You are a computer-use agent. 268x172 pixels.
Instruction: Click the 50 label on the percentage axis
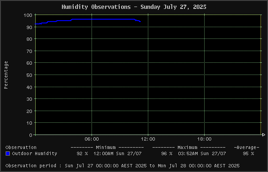(x=29, y=75)
